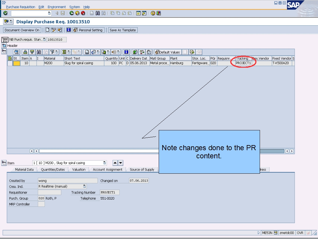Switch Display/Change with pencil icon
The image size is (318, 239).
click(54, 30)
